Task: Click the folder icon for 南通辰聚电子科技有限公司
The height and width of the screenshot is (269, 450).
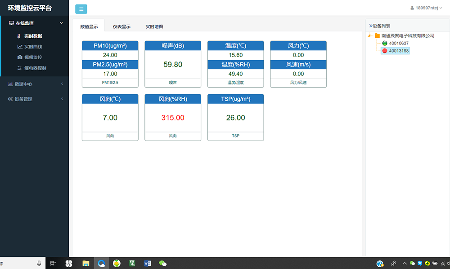Action: pyautogui.click(x=377, y=36)
